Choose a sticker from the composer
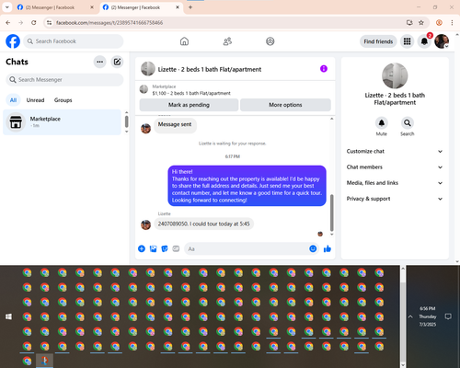The image size is (460, 368). tap(165, 248)
